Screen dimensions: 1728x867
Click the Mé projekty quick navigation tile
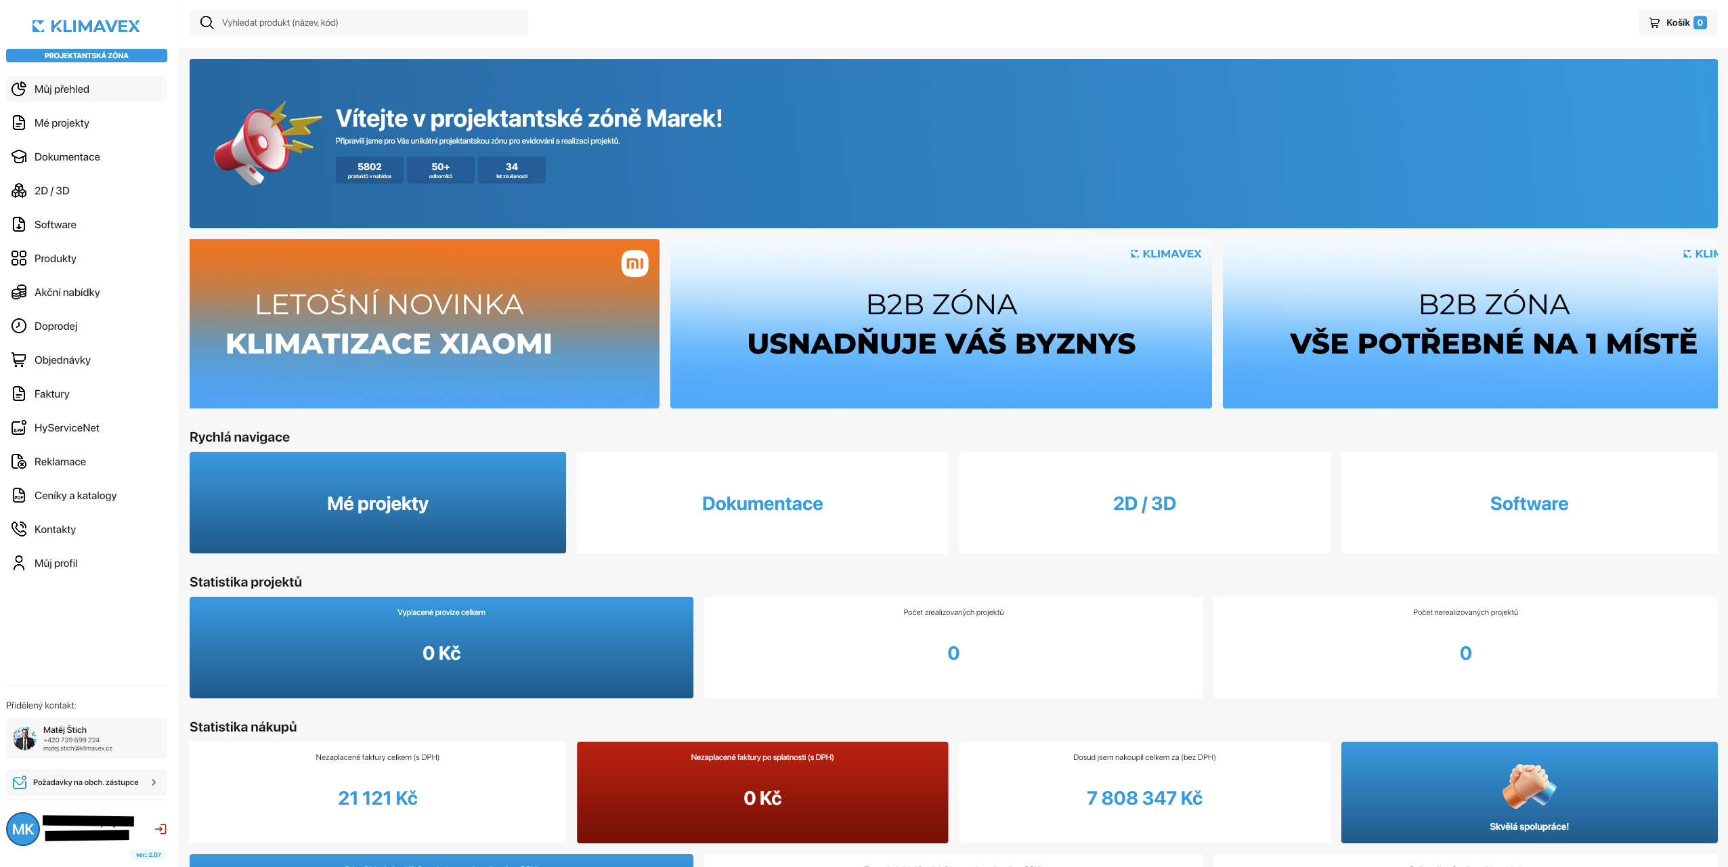[x=378, y=503]
